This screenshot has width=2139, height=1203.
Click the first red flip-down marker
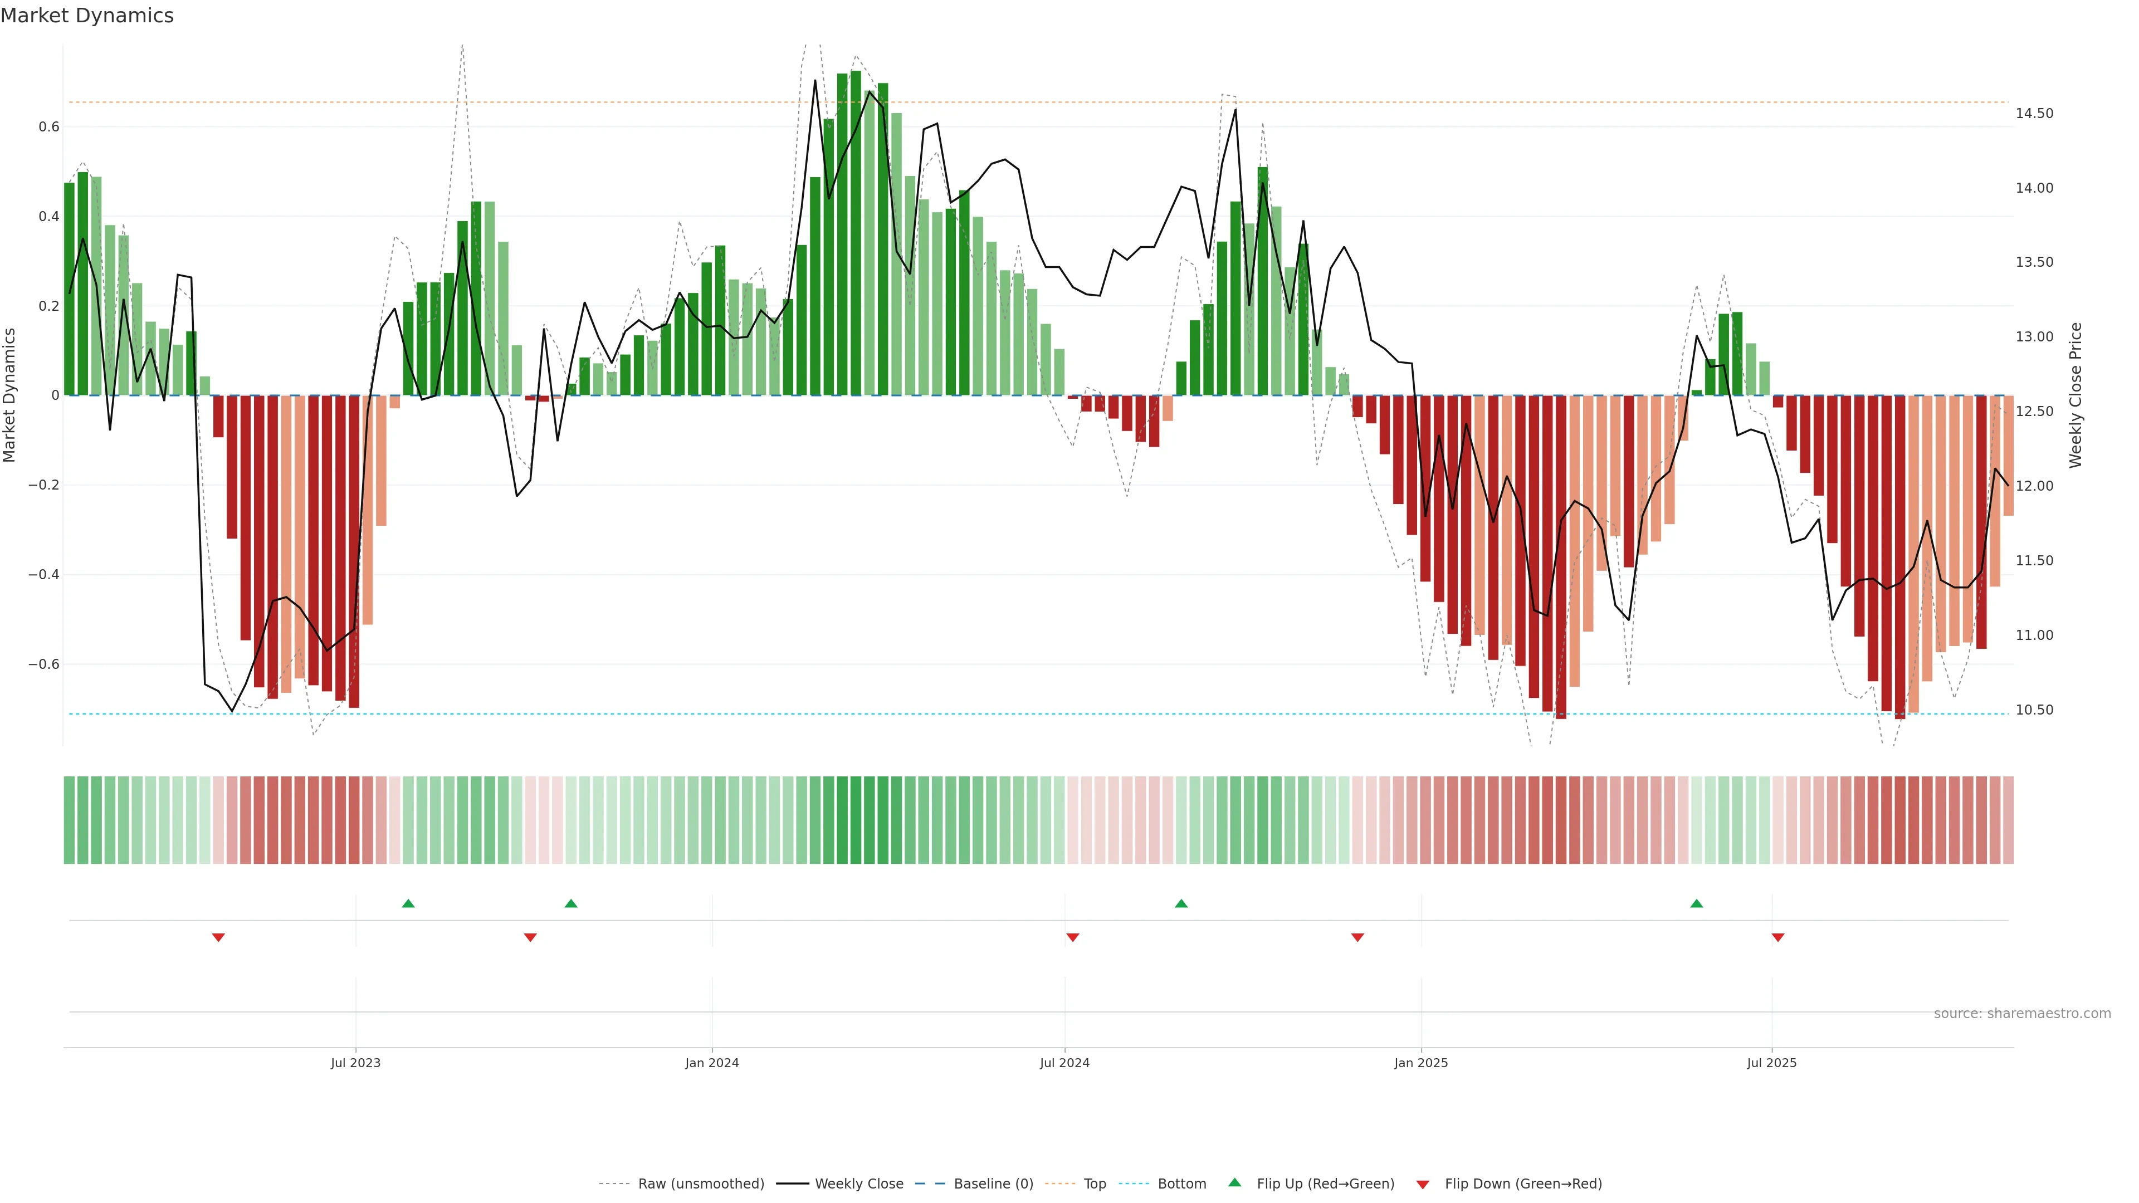[x=218, y=937]
